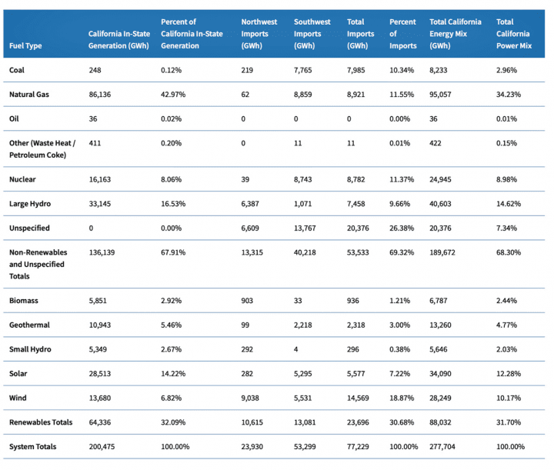Select the Unspecified fuel type cell
This screenshot has width=554, height=470.
pyautogui.click(x=29, y=228)
